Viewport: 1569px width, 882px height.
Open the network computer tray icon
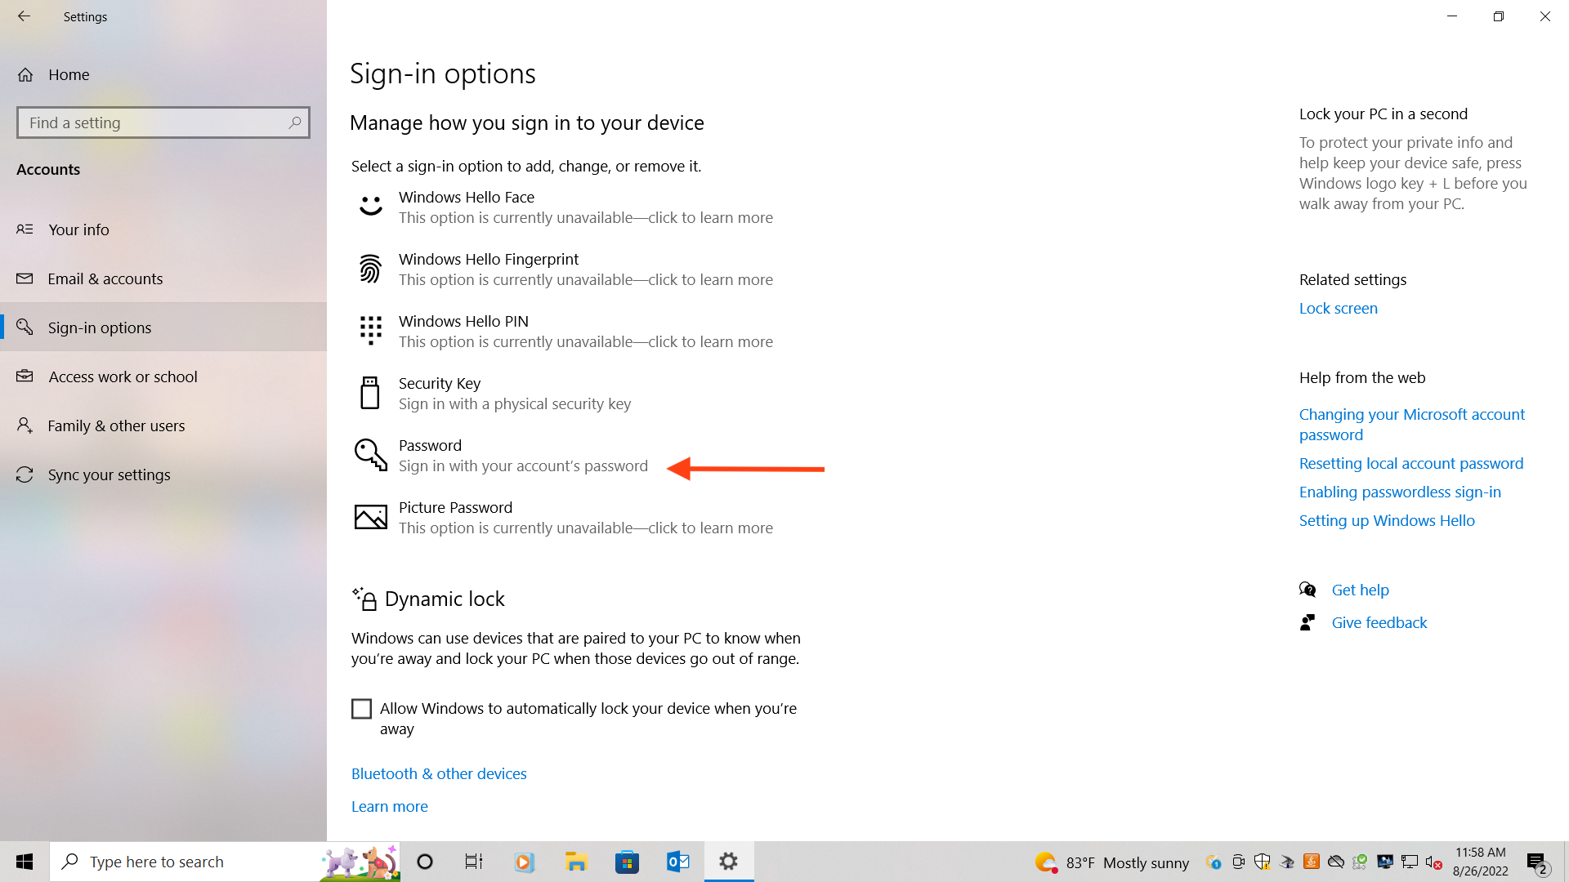(1410, 862)
